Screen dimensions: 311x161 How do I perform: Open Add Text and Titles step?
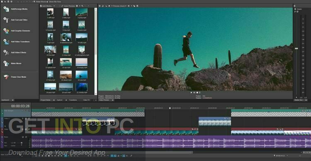pos(15,20)
